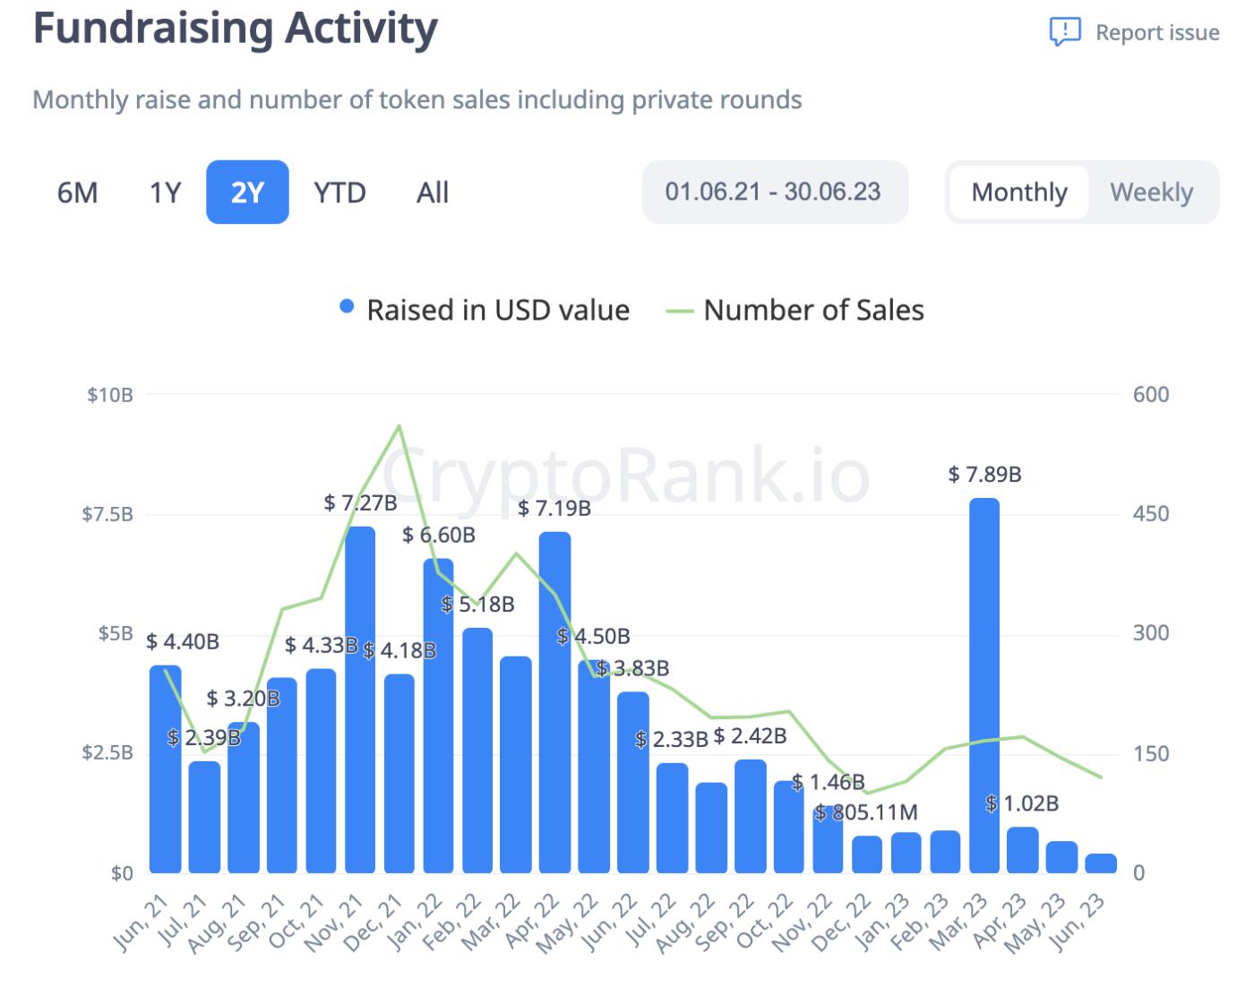Screen dimensions: 1254x987
Task: Keep Monthly view selected
Action: (1019, 192)
